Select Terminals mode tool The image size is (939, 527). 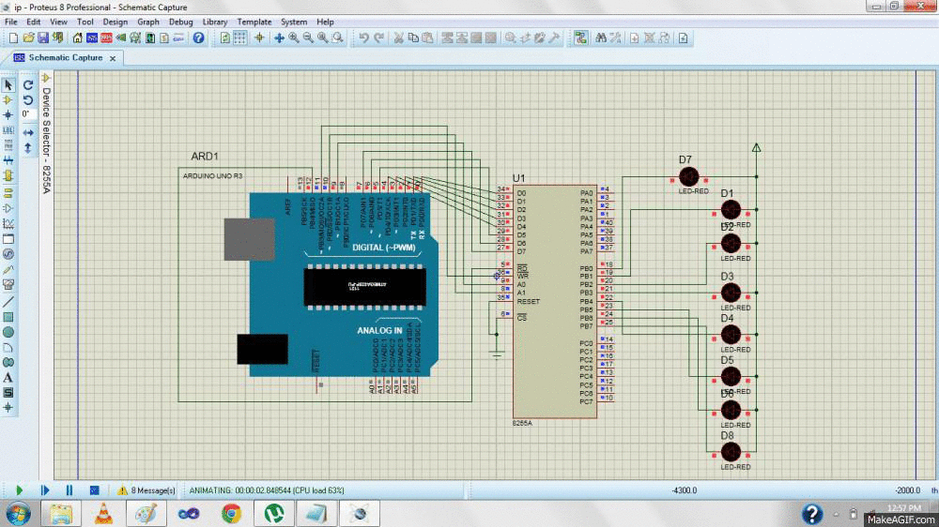pos(8,193)
